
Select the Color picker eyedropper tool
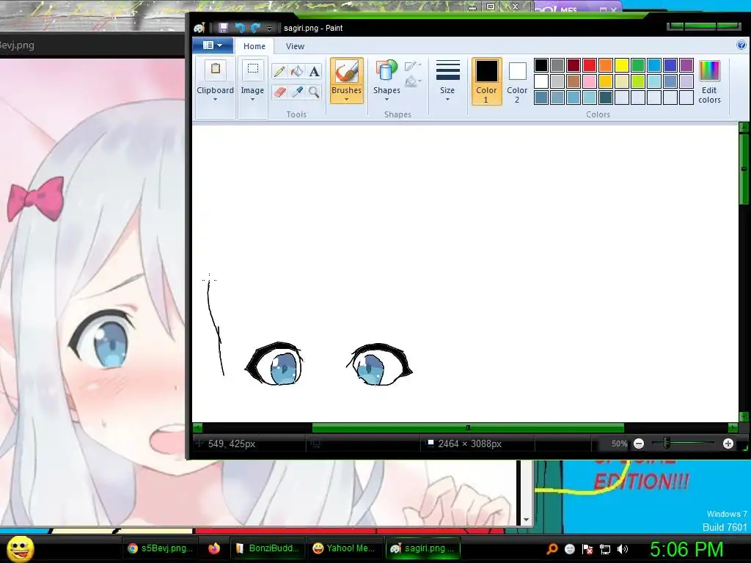(297, 92)
